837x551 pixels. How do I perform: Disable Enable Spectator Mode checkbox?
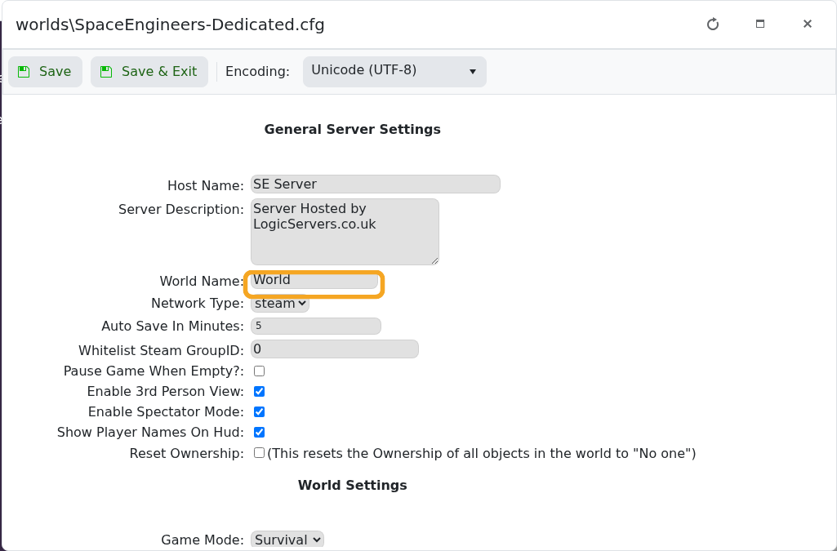tap(260, 411)
